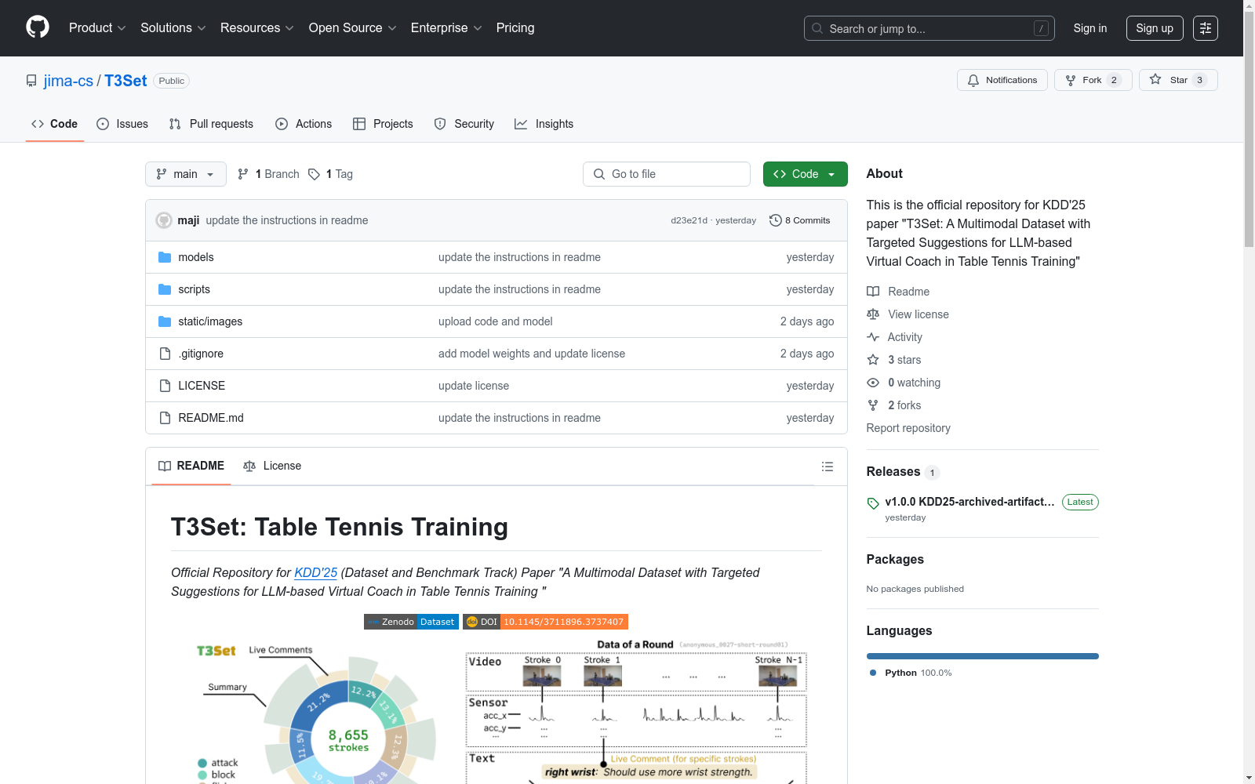Click the models folder icon

pyautogui.click(x=165, y=257)
